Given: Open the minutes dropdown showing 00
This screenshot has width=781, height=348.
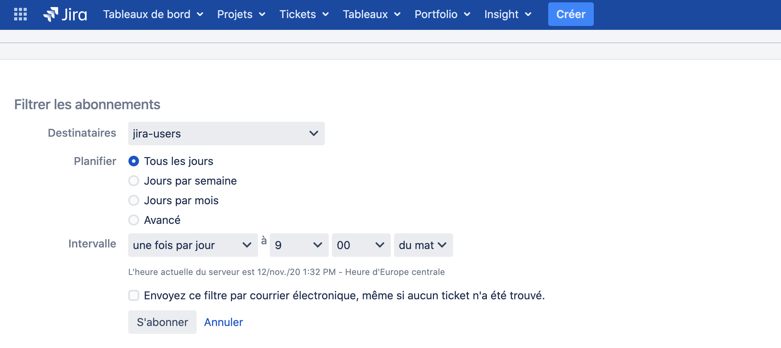Looking at the screenshot, I should point(361,245).
